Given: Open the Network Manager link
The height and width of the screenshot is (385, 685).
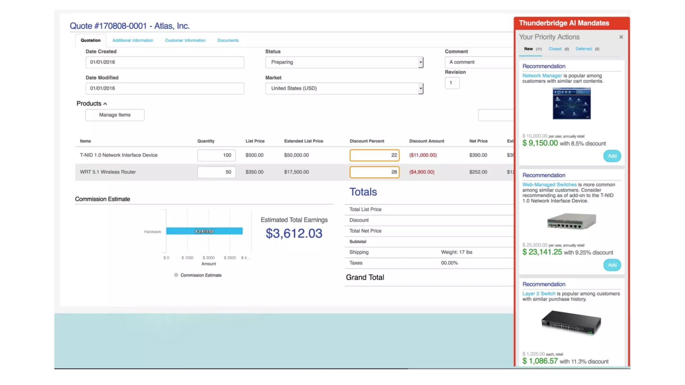Looking at the screenshot, I should coord(542,76).
